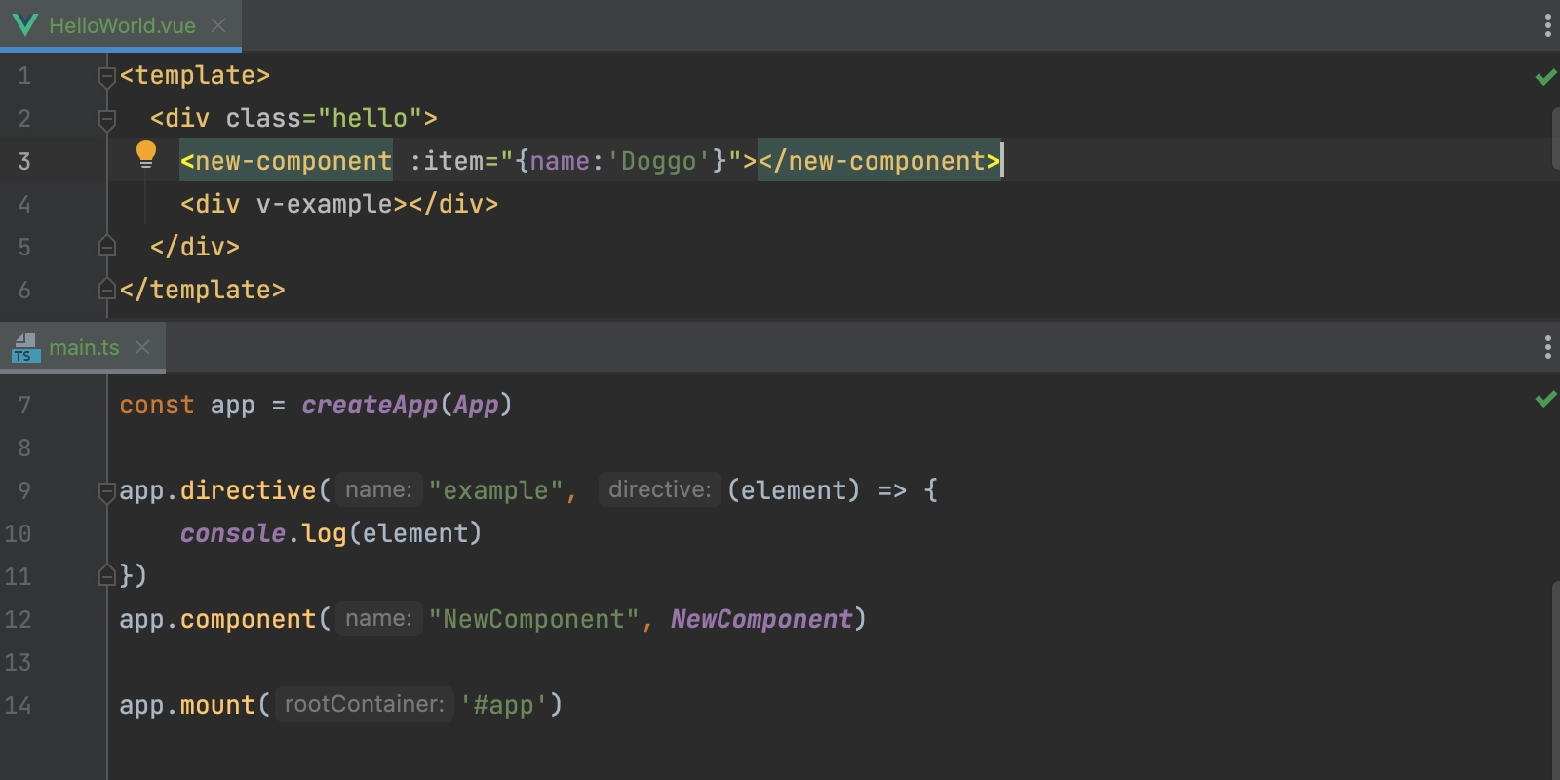
Task: Click the createApp function call
Action: click(370, 405)
